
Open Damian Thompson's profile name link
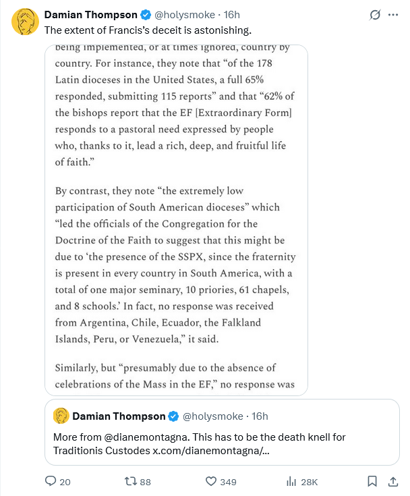click(x=90, y=15)
